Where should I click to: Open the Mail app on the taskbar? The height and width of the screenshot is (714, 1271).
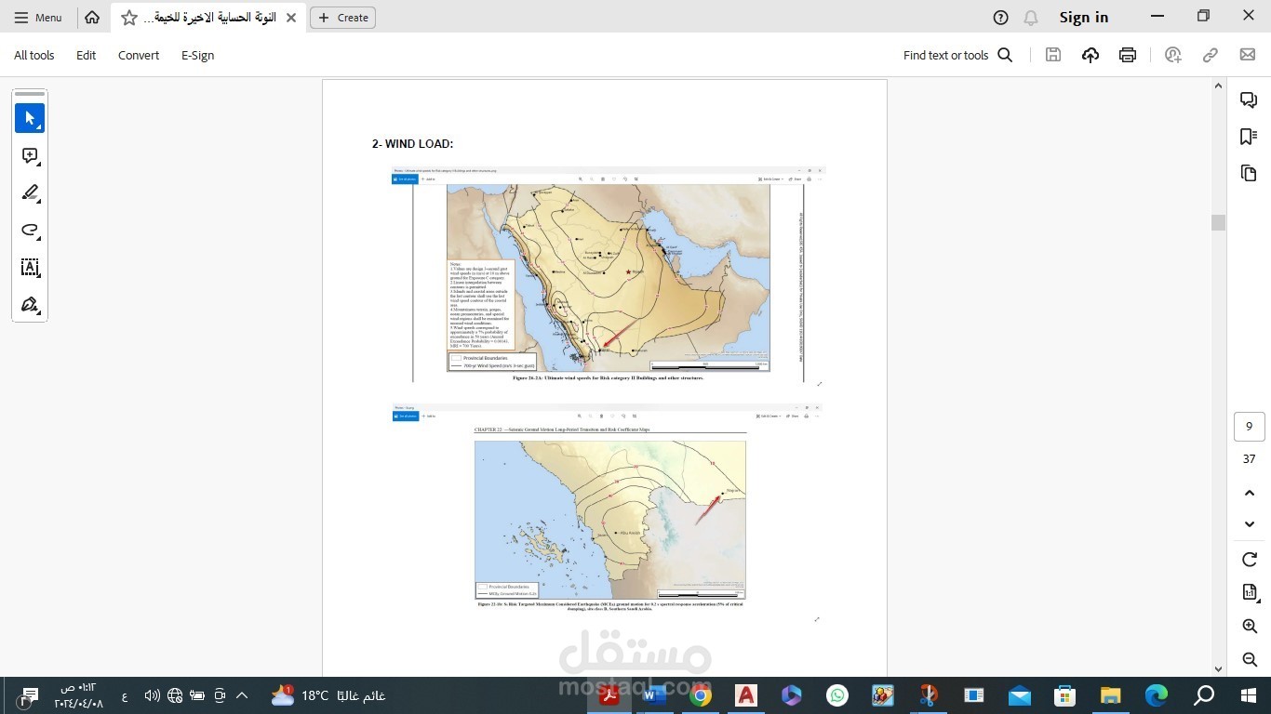click(1020, 695)
